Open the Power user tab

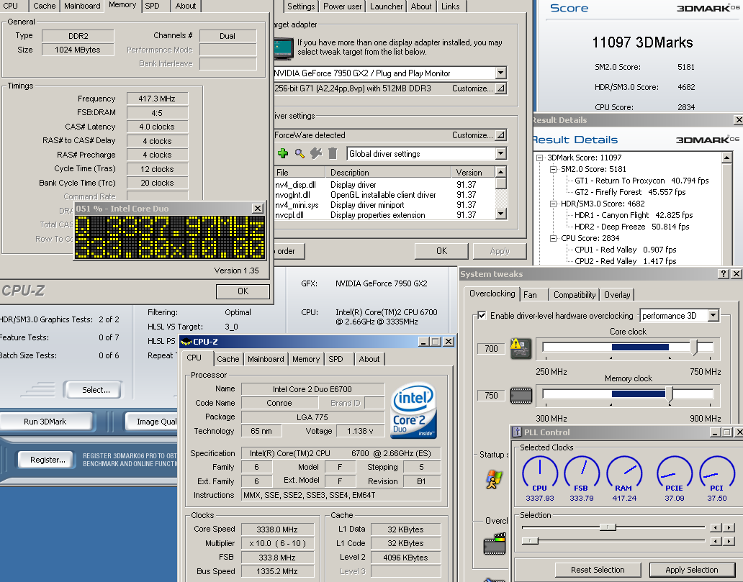pos(343,6)
